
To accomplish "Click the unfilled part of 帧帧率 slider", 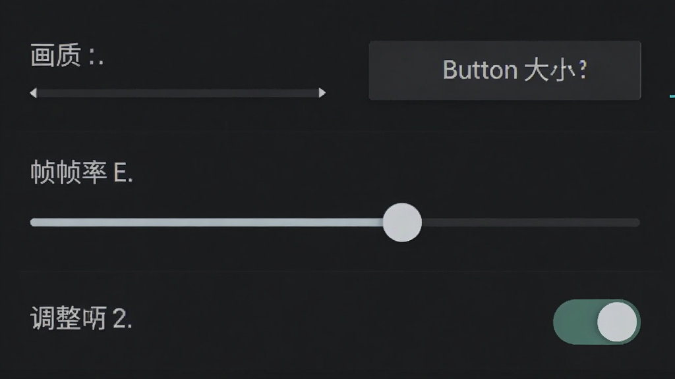I will pyautogui.click(x=531, y=222).
